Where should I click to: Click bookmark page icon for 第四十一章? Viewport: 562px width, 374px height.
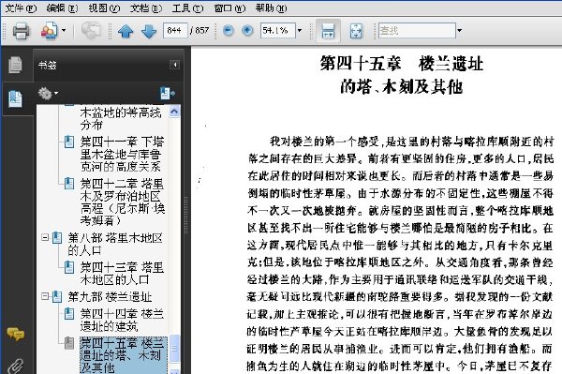pos(69,142)
